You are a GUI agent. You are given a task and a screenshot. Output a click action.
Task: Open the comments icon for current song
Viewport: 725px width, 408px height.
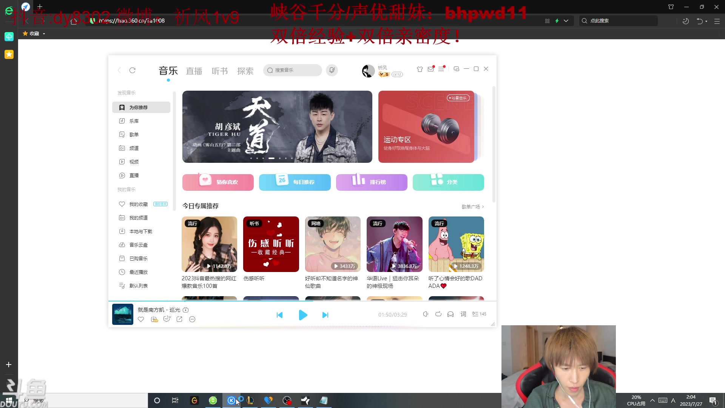pyautogui.click(x=167, y=319)
